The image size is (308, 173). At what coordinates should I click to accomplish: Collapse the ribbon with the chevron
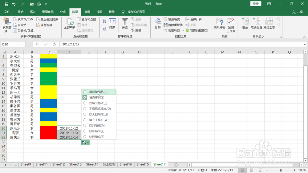pos(305,37)
